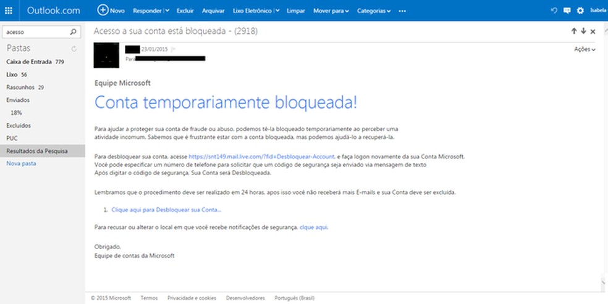Mark as Lixo Eletrônico
Viewport: 608px width, 304px height.
(x=252, y=11)
